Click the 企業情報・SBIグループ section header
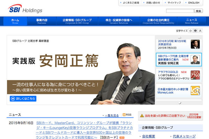The width and height of the screenshot is (209, 139). coord(170,128)
